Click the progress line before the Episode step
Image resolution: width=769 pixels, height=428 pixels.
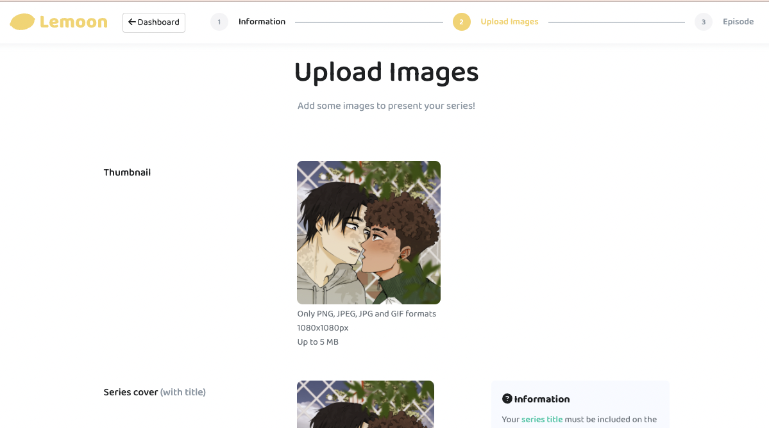(616, 22)
